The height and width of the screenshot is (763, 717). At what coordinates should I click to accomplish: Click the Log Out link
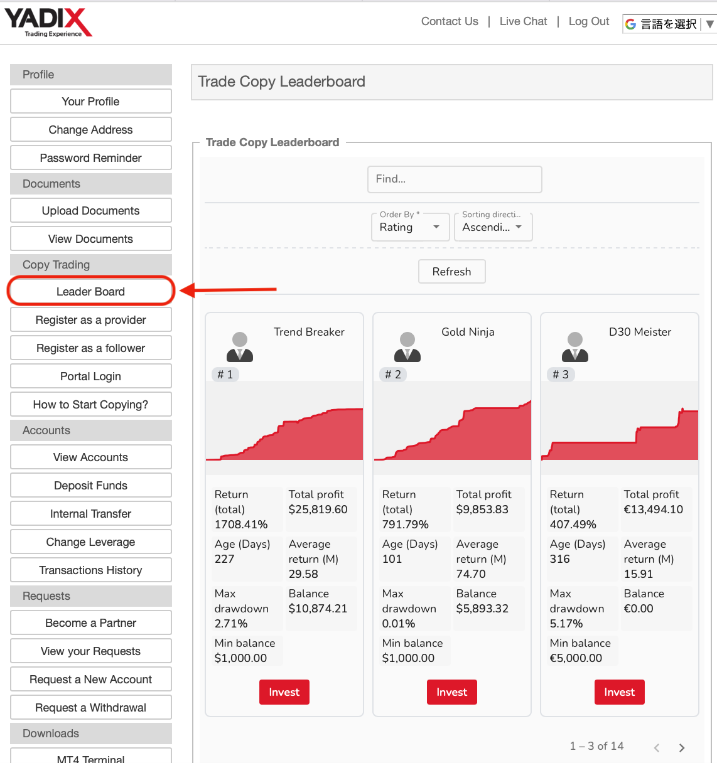(x=589, y=21)
